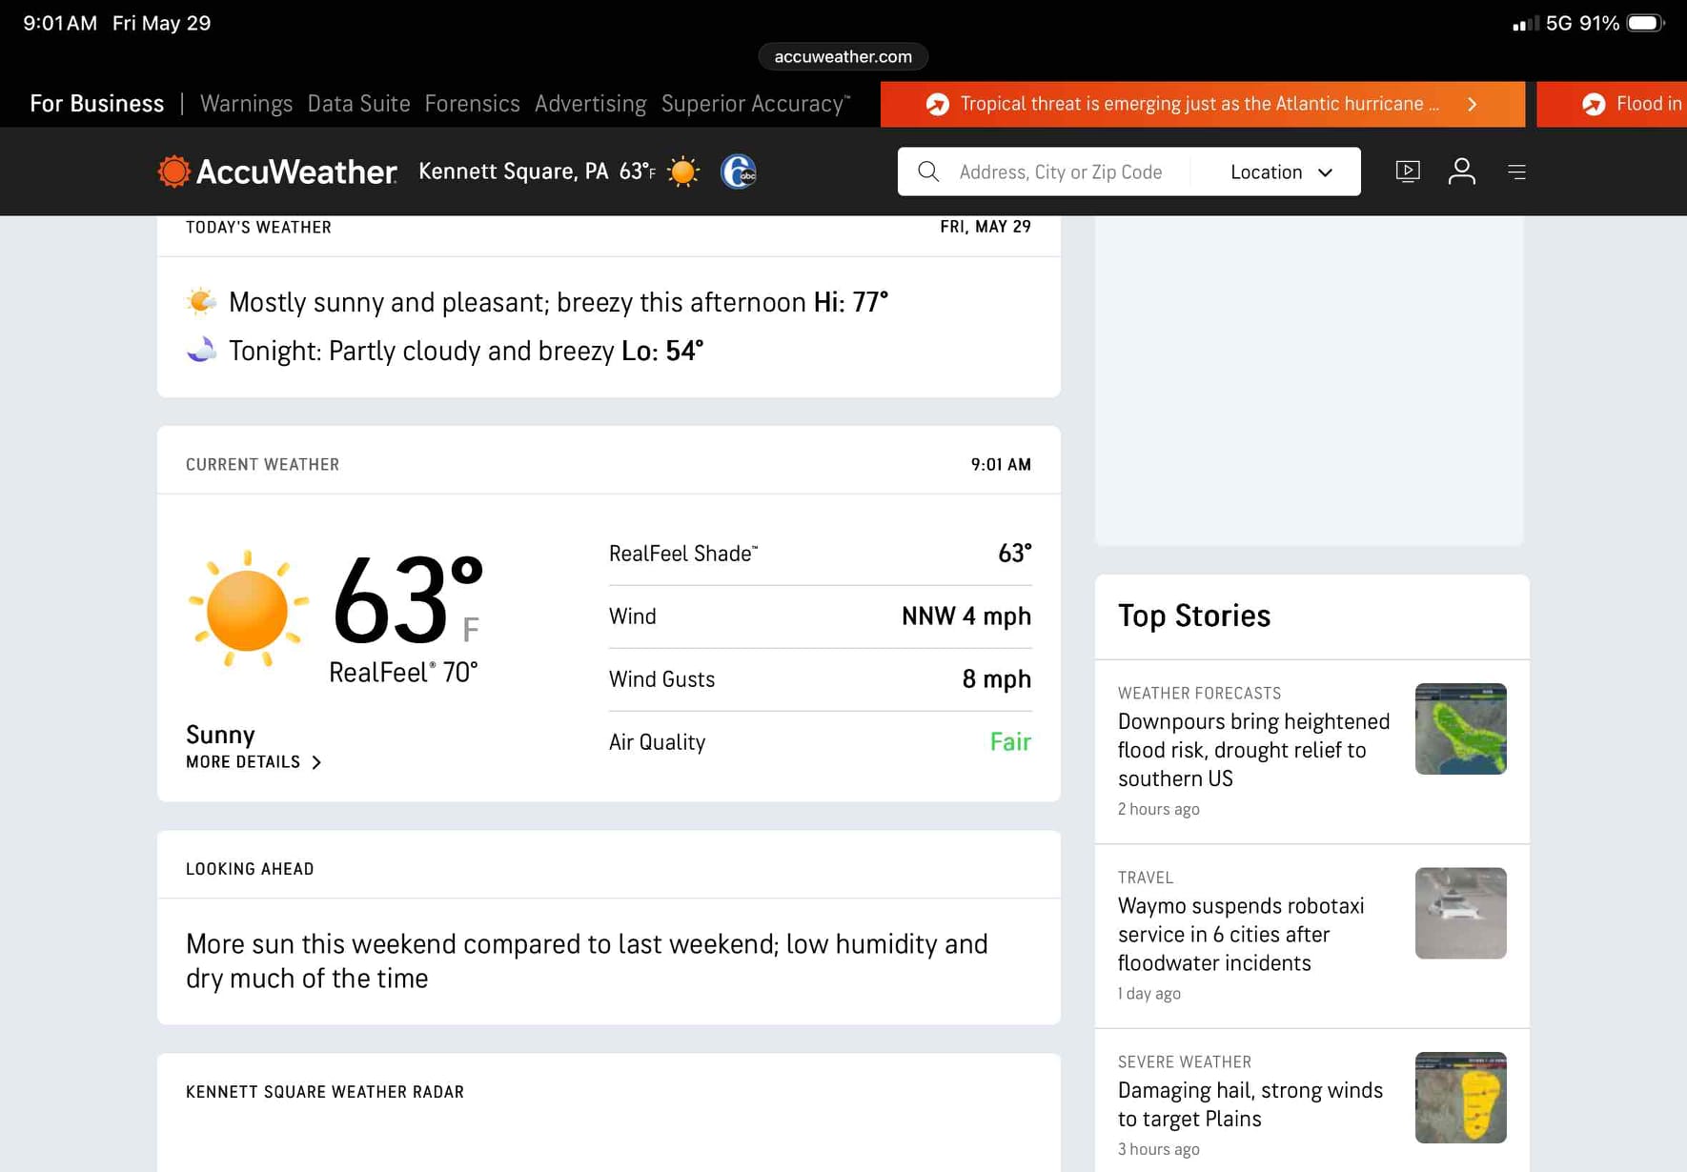Click the Wind Gusts label
This screenshot has width=1687, height=1172.
pos(661,679)
